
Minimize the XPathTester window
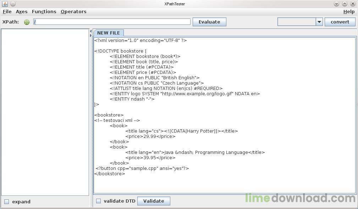[336, 4]
